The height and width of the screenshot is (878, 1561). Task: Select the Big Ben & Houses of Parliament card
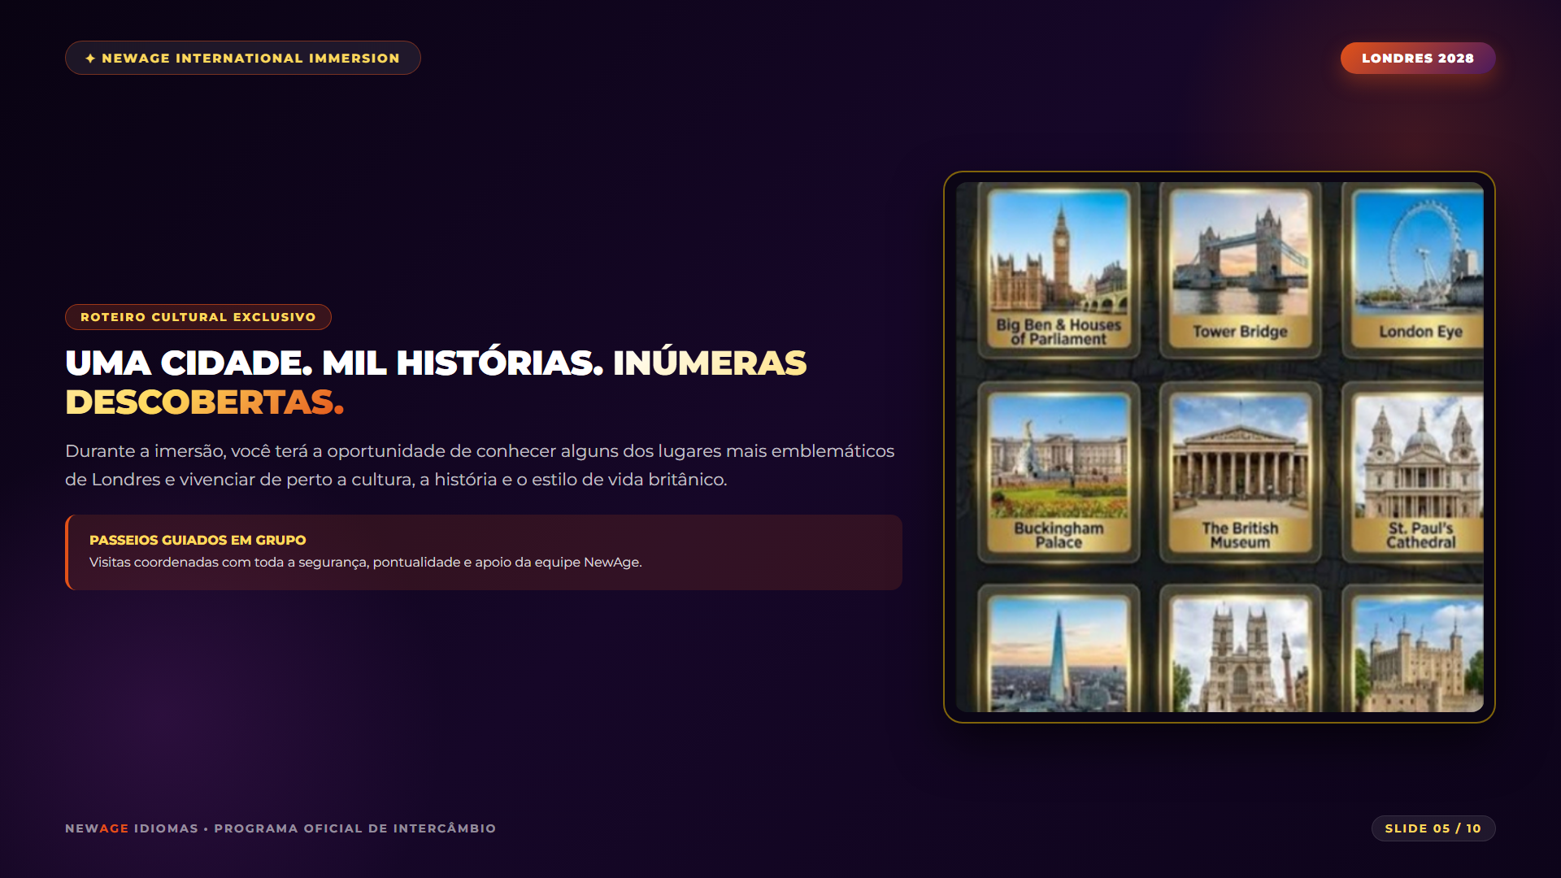[x=1058, y=271]
